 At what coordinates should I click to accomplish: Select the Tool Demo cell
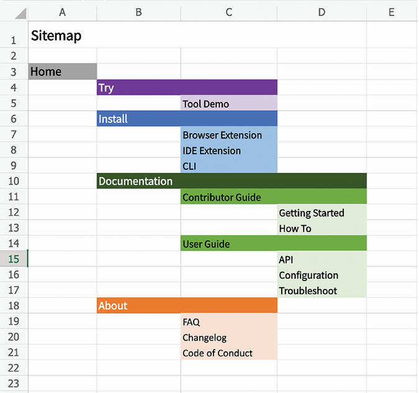click(228, 104)
